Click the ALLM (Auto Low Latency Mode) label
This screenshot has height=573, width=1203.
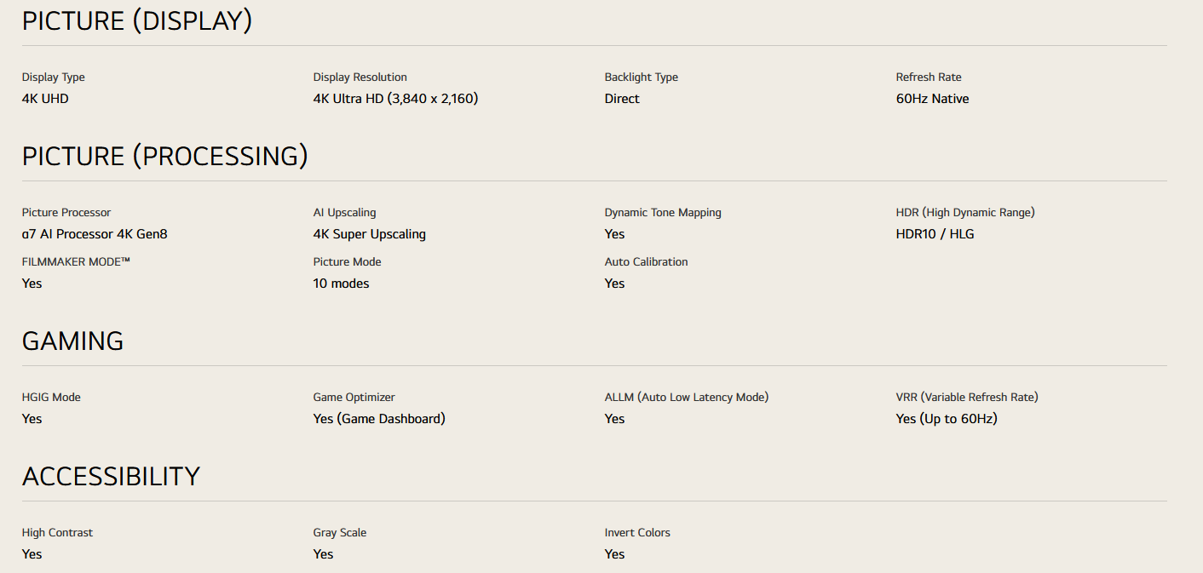tap(686, 398)
